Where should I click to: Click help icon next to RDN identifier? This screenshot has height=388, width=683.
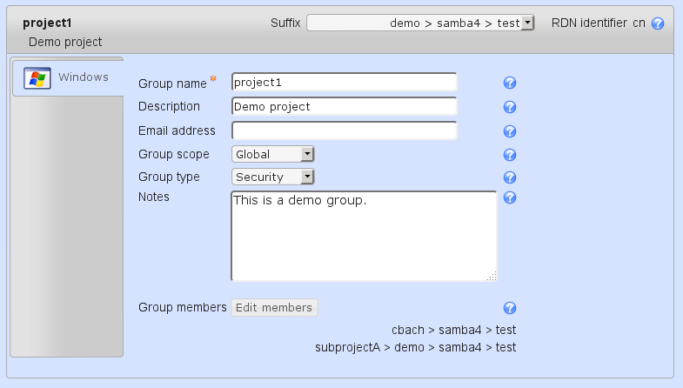pyautogui.click(x=658, y=23)
